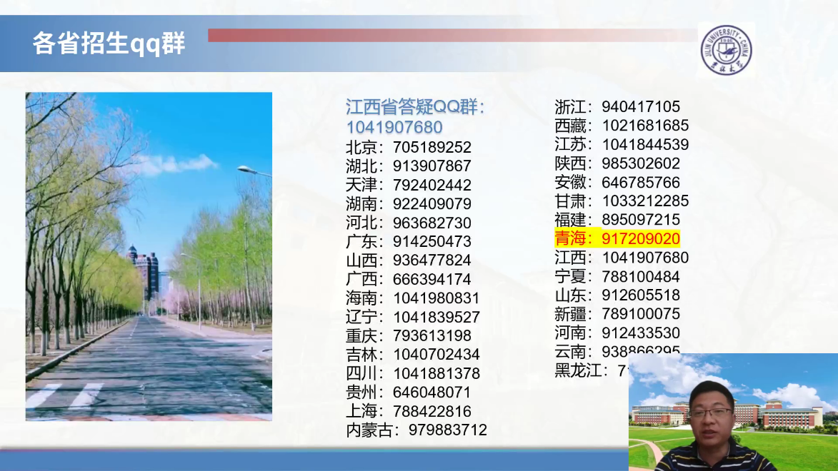Select the 吉林 1040702434 entry
This screenshot has width=838, height=471.
coord(413,355)
